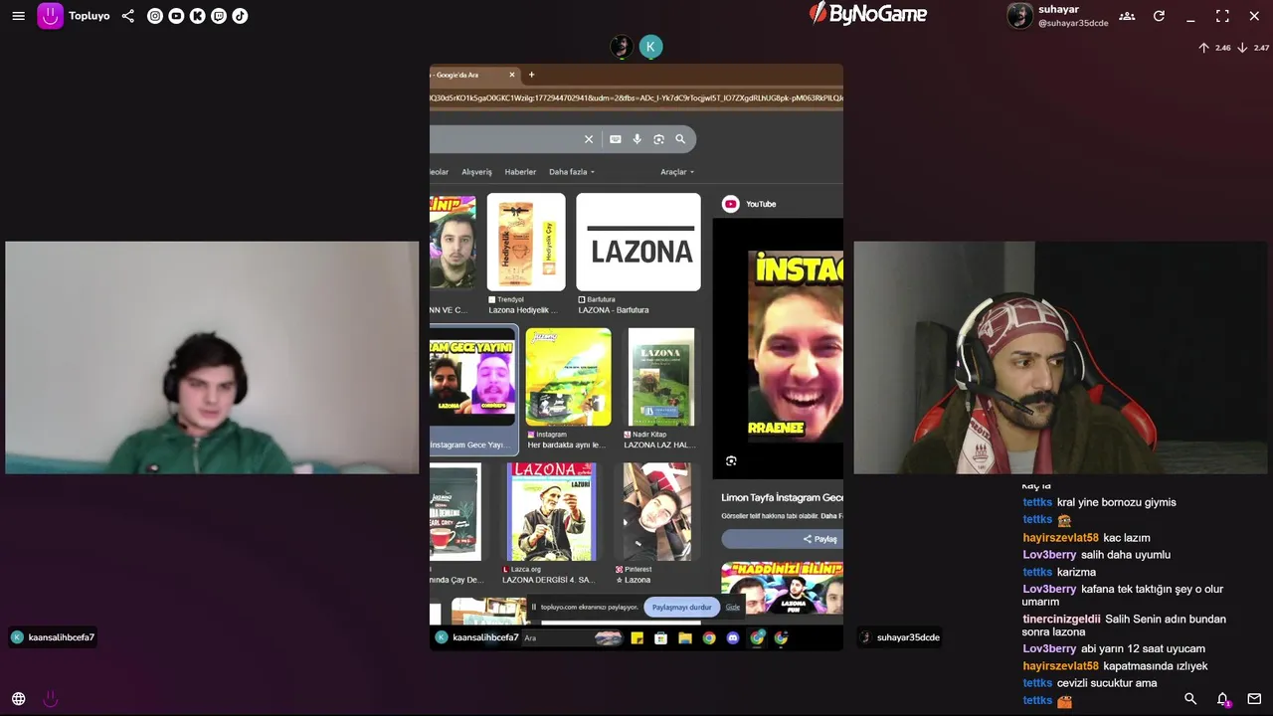Click the browser address bar URL
Screen dimensions: 1273x716
tap(636, 97)
